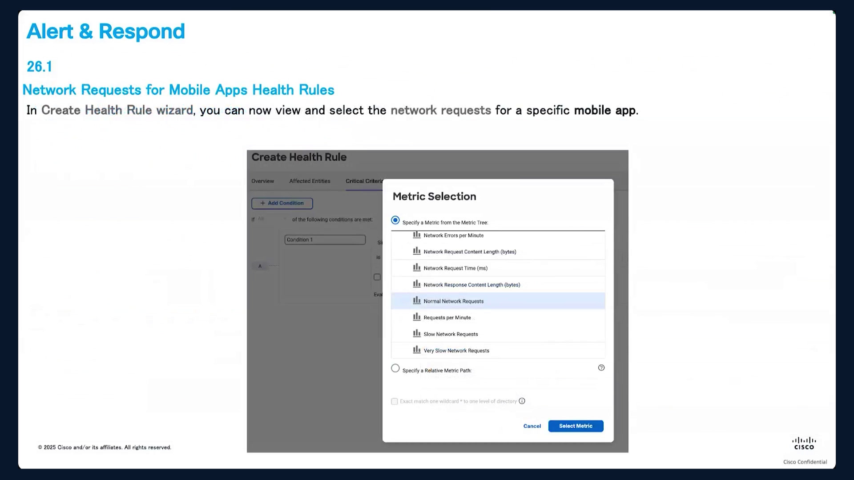
Task: Click the 'Alert & Respond' slide title
Action: pyautogui.click(x=105, y=31)
